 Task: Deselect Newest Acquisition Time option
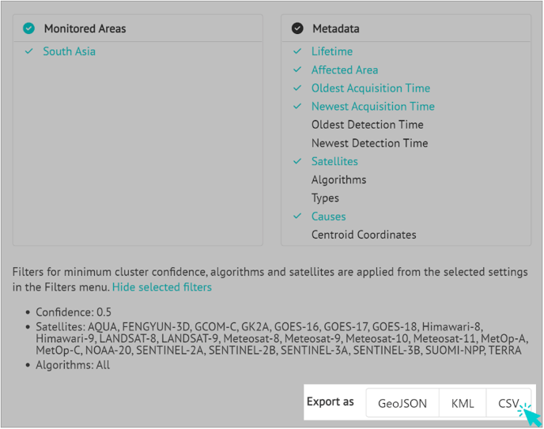[372, 107]
